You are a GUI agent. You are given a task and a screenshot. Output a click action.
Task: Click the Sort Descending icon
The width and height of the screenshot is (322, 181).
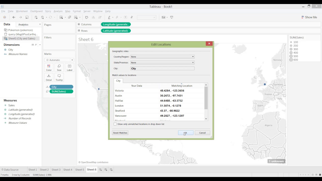click(100, 17)
